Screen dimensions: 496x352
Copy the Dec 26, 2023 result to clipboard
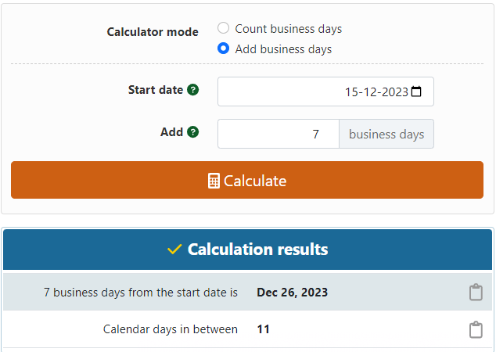point(476,293)
